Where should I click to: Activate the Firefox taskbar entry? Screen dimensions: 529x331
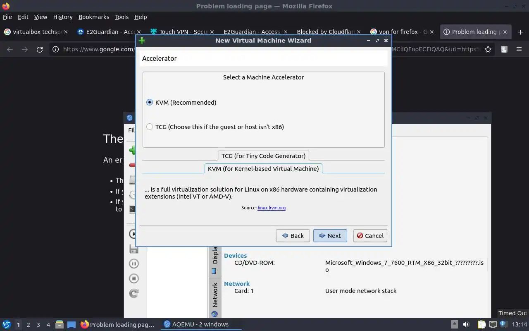point(117,324)
